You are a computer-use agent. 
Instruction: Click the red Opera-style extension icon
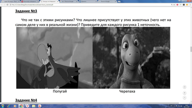point(177,5)
